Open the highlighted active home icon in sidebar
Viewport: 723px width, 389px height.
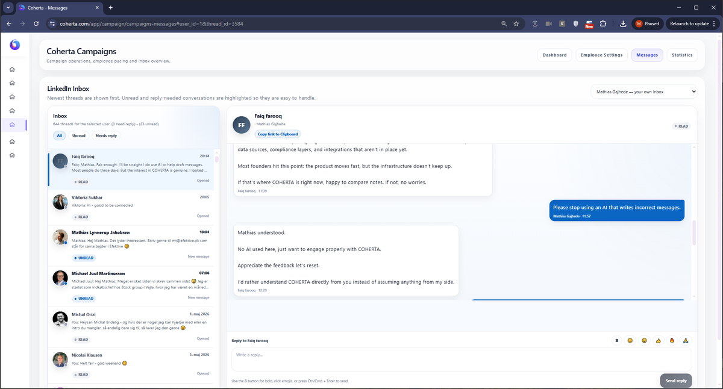[x=12, y=125]
